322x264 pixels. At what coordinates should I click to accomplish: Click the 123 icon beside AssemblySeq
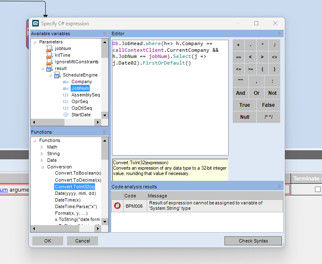tap(65, 95)
